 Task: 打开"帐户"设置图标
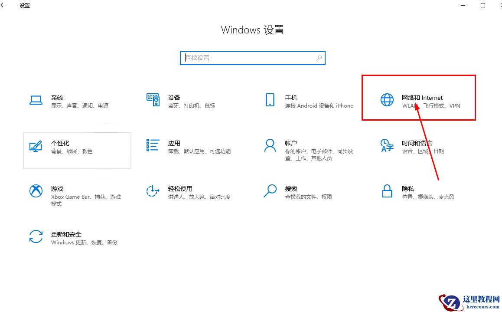coord(270,146)
